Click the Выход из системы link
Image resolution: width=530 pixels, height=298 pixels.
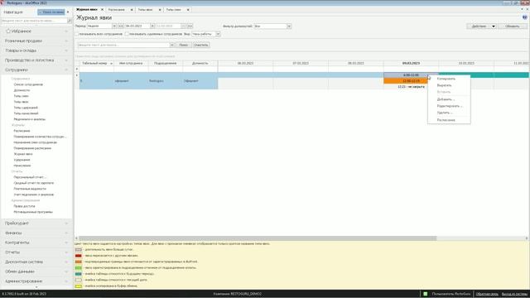[x=514, y=294]
